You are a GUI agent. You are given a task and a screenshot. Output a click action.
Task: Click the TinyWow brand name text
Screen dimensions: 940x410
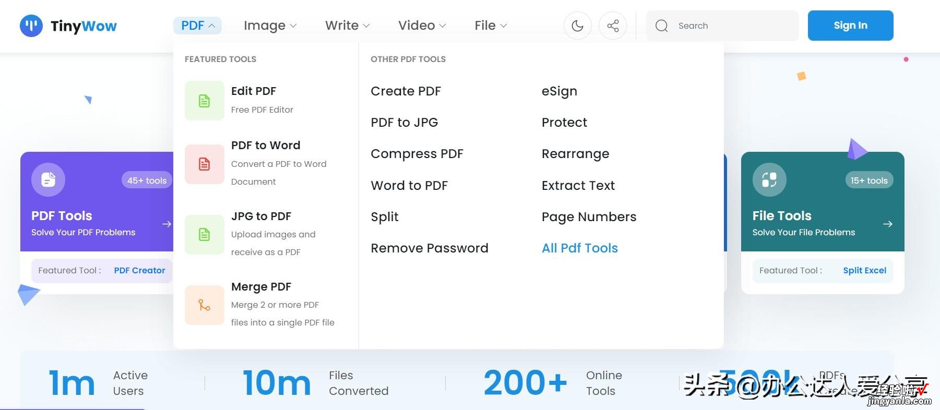point(84,26)
